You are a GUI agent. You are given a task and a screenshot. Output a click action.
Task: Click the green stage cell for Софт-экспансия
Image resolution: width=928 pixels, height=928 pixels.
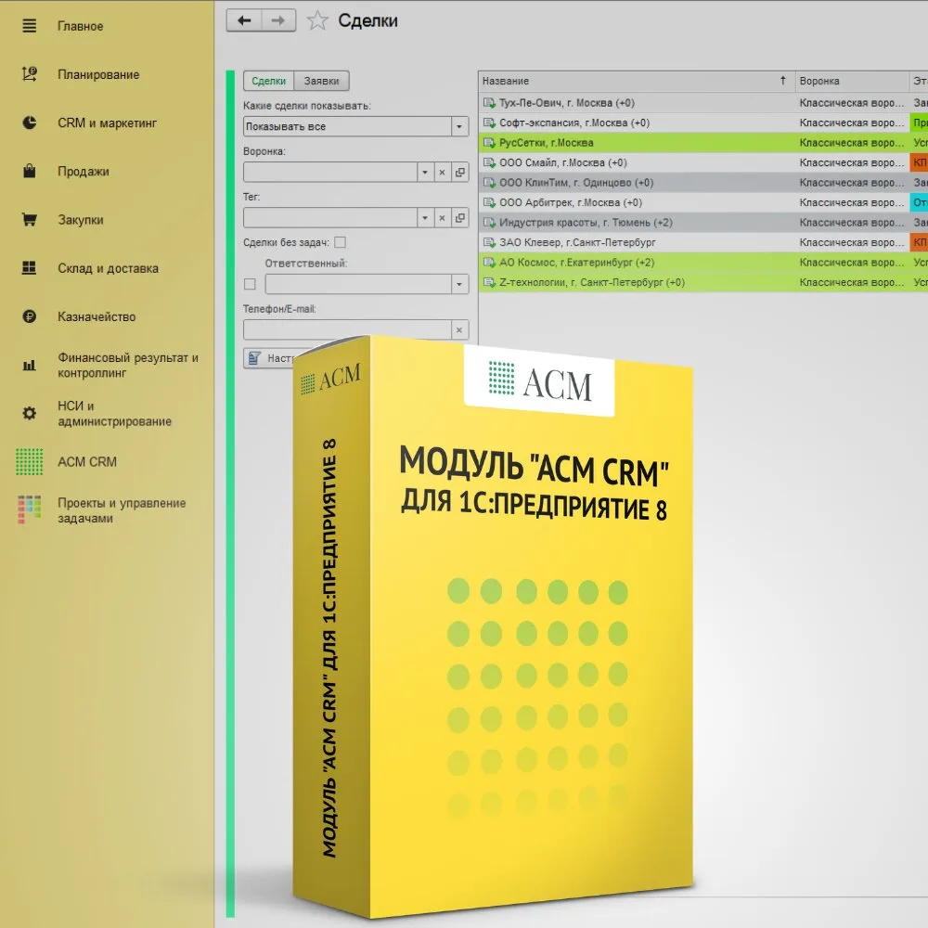(919, 122)
